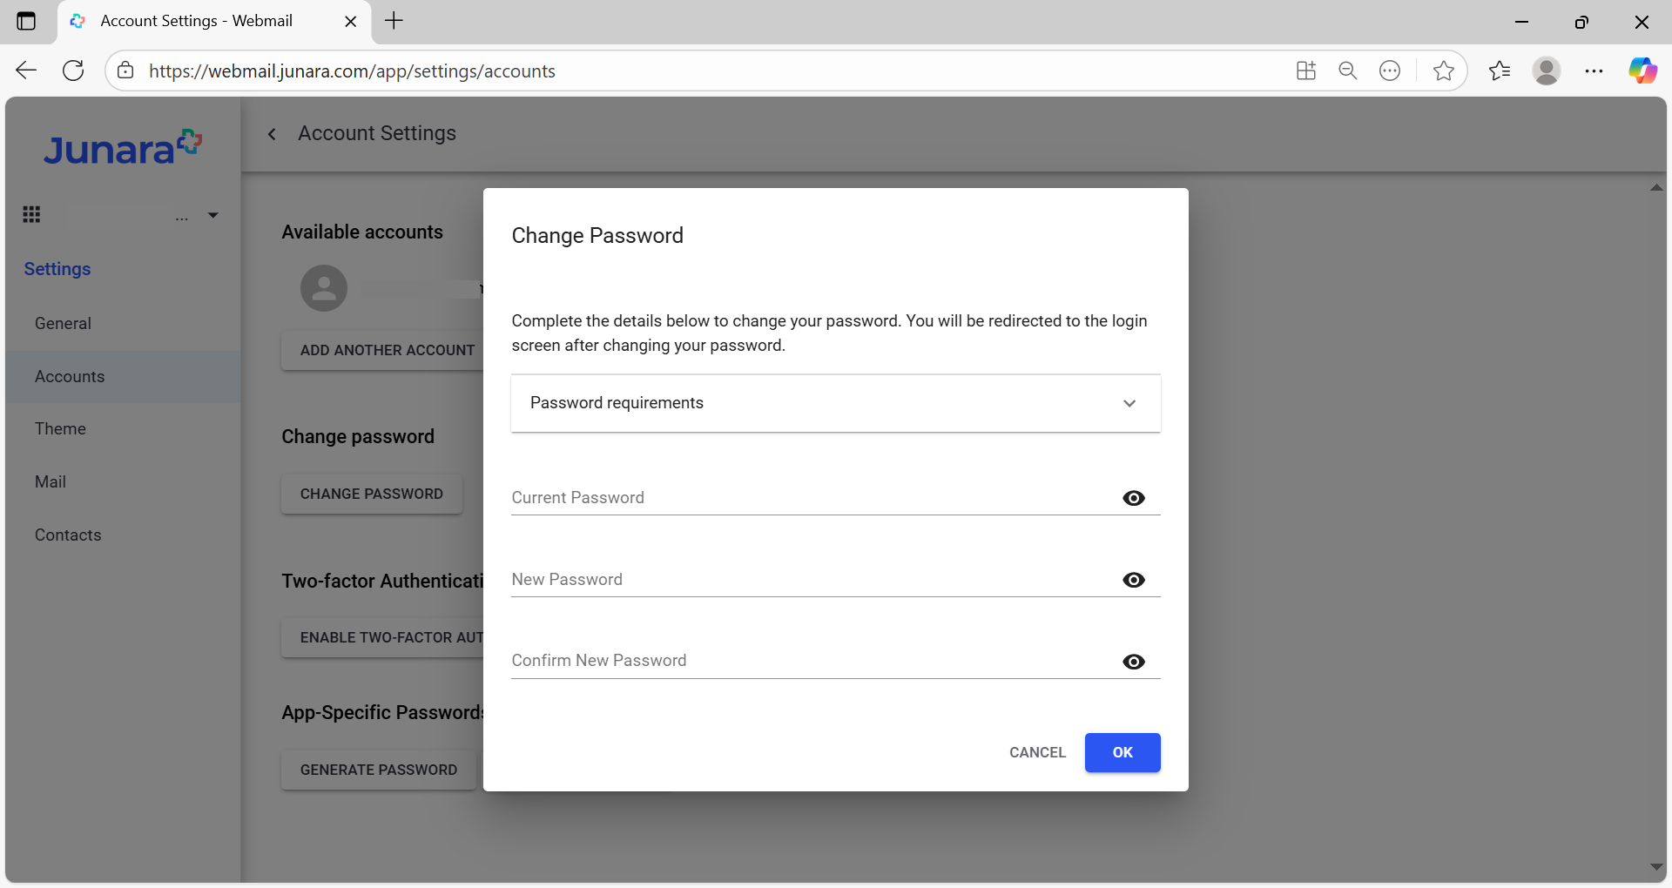Expand the Password requirements panel
Screen dimensions: 1672x888
836,403
